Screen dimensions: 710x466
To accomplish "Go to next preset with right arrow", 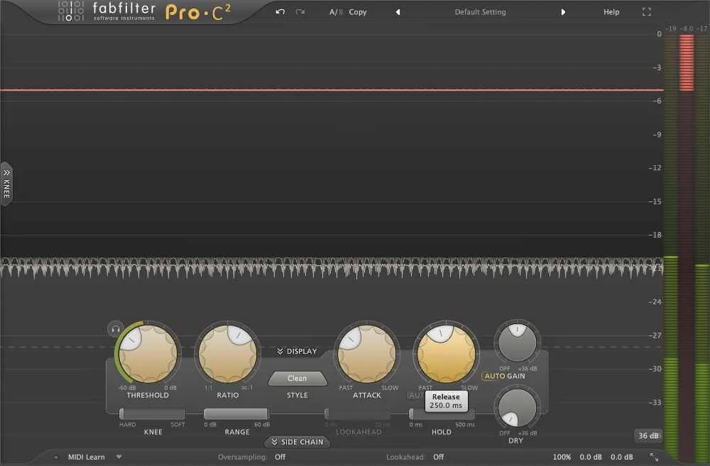I will (563, 12).
